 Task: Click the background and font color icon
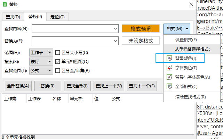(169, 77)
